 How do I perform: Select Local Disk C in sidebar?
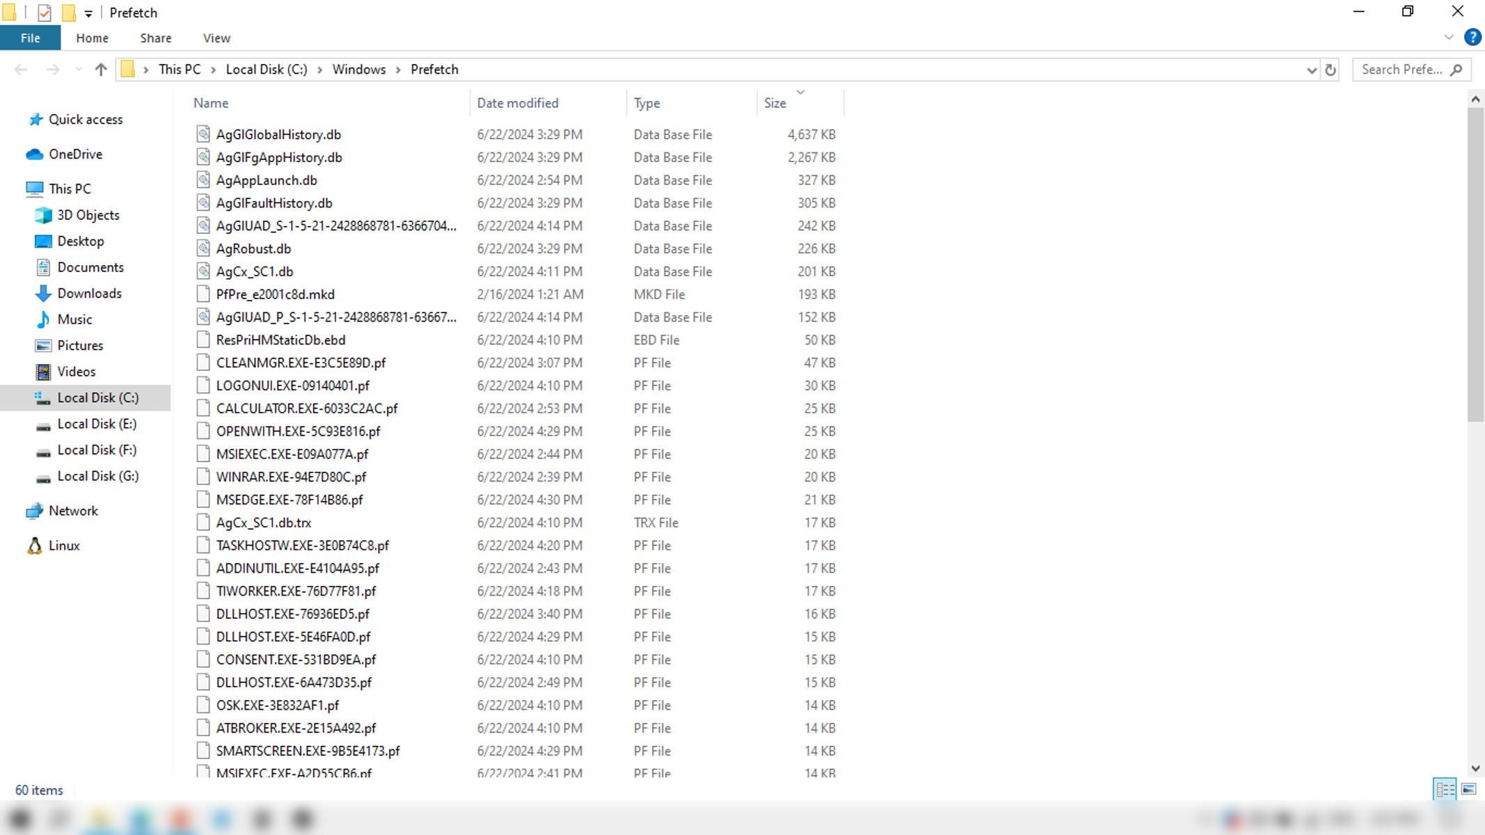point(98,397)
